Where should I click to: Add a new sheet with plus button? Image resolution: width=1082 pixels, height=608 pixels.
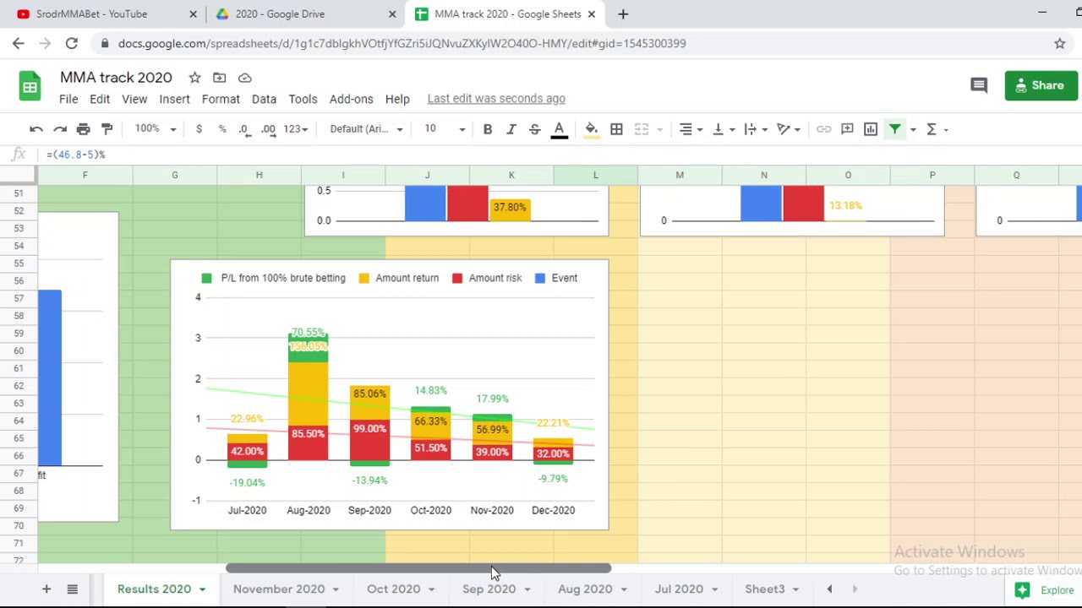coord(46,589)
